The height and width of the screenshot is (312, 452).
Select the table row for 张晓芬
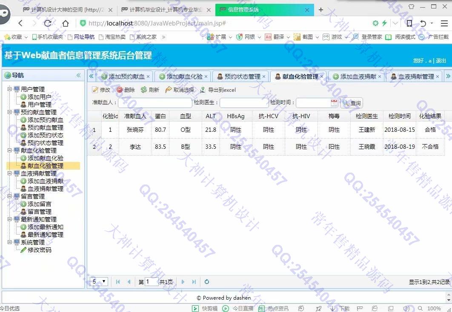[x=266, y=130]
